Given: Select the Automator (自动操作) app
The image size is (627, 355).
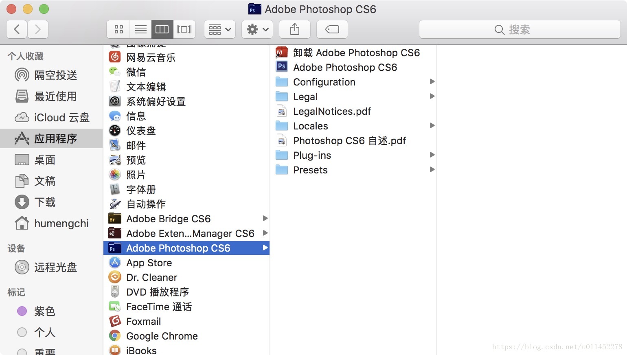Looking at the screenshot, I should click(186, 204).
